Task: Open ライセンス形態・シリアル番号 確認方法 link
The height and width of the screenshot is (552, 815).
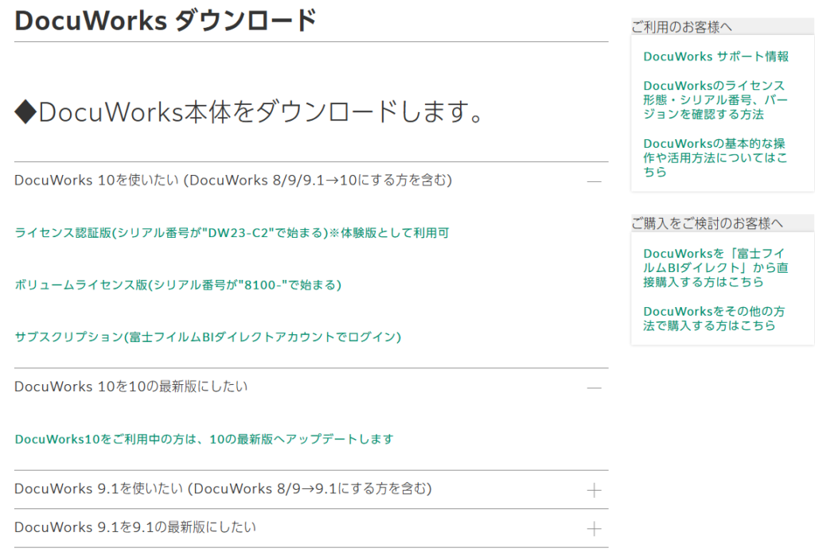Action: click(716, 99)
